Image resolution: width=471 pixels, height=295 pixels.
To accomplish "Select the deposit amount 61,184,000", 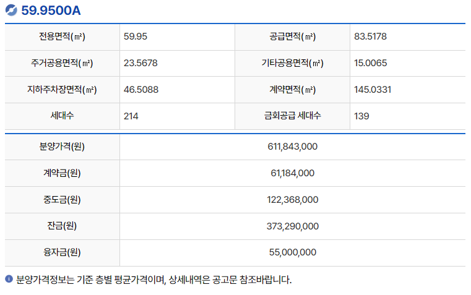I will point(293,173).
